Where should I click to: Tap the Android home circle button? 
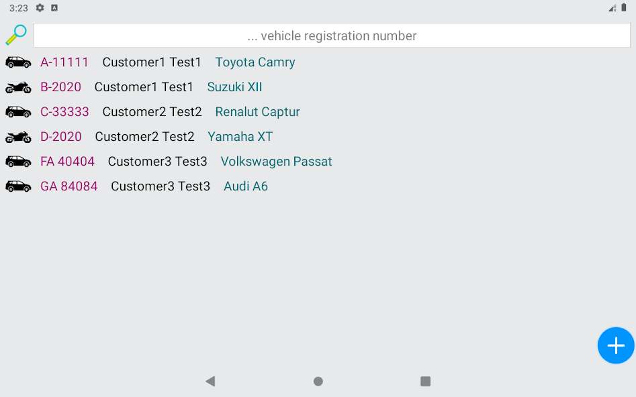[x=318, y=381]
